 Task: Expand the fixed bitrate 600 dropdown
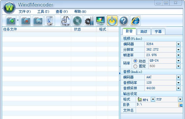click(x=179, y=66)
